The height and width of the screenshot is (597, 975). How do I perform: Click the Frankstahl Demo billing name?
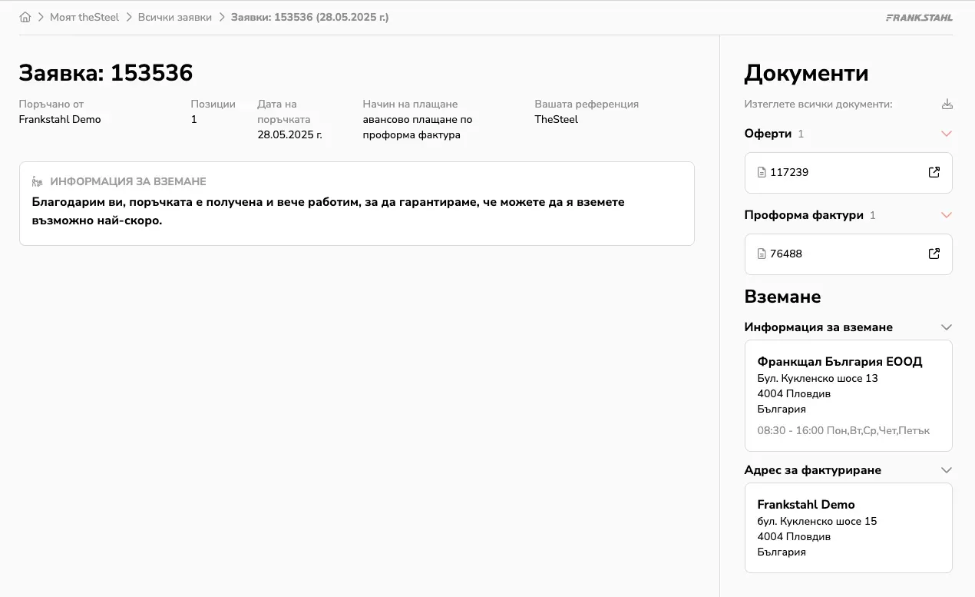click(806, 505)
